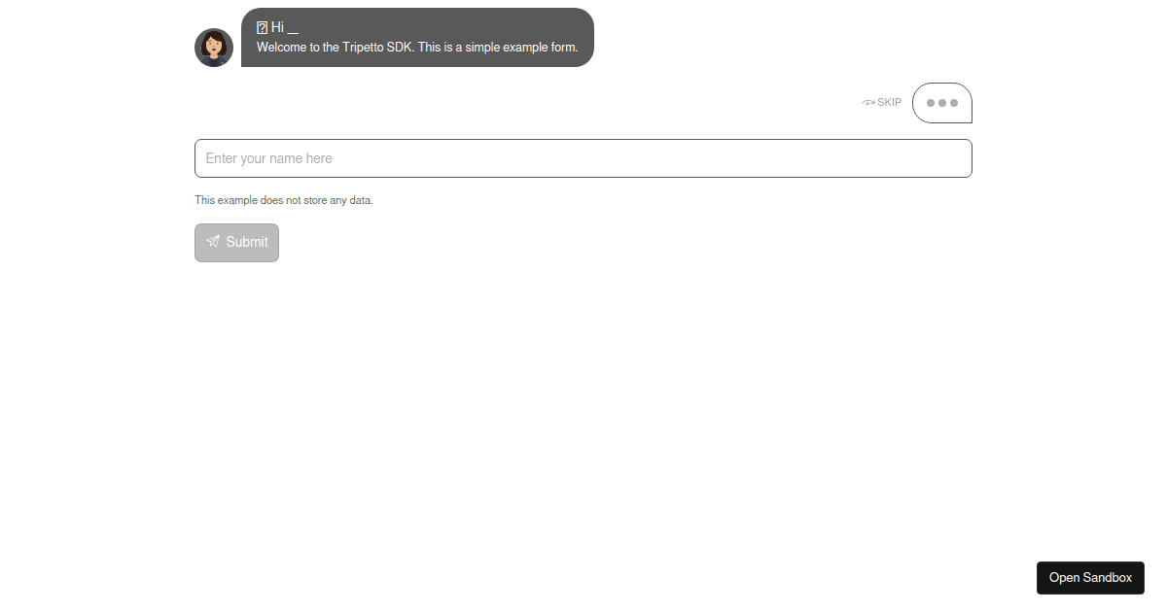Open Sandbox via bottom-right button
This screenshot has width=1167, height=612.
[x=1090, y=578]
